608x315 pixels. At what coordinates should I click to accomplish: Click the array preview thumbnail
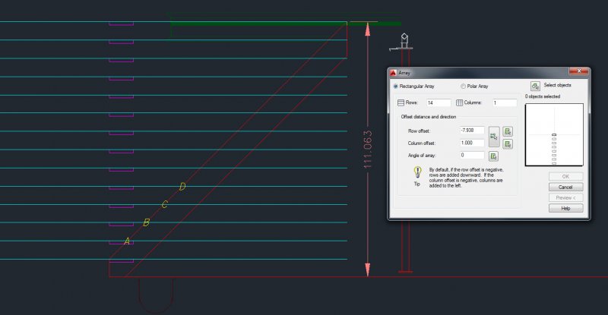(554, 135)
